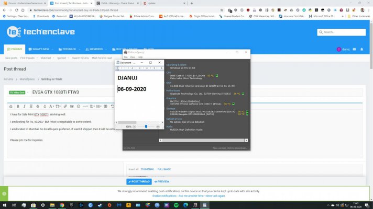Click Ask me another time link

[x=191, y=196]
